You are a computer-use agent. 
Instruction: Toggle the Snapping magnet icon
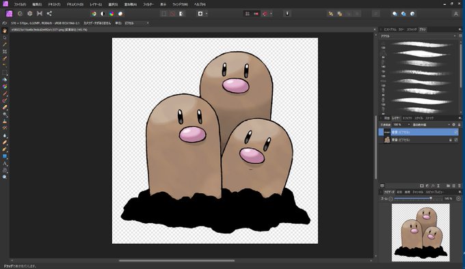(265, 14)
